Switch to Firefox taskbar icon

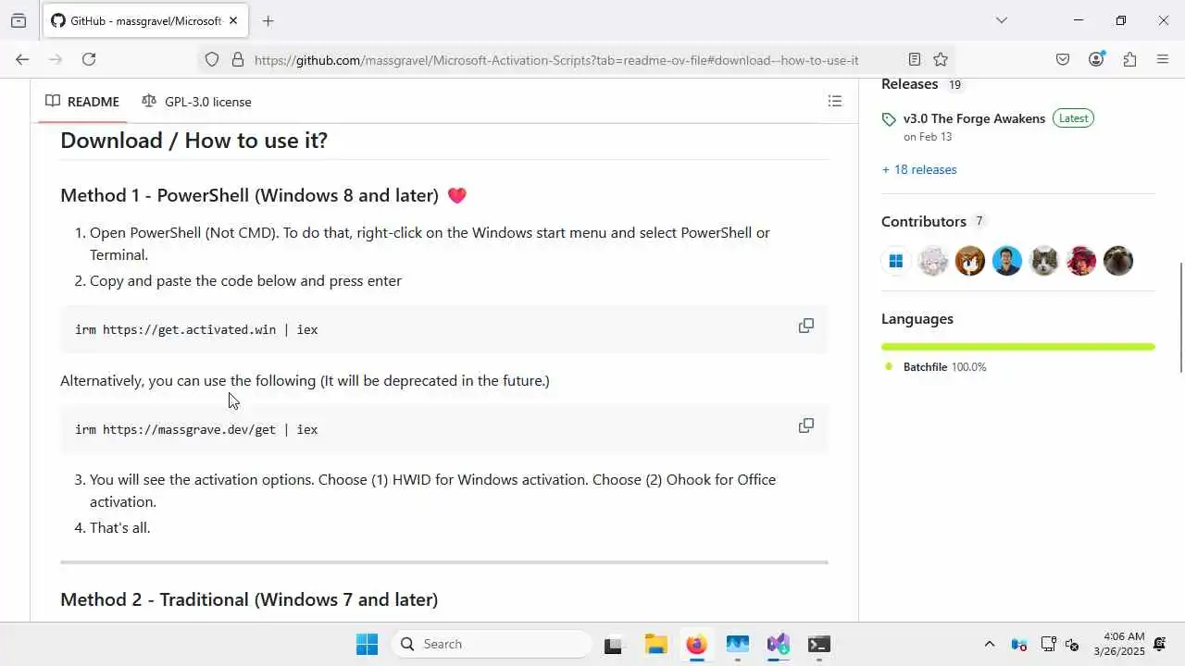[x=696, y=644]
